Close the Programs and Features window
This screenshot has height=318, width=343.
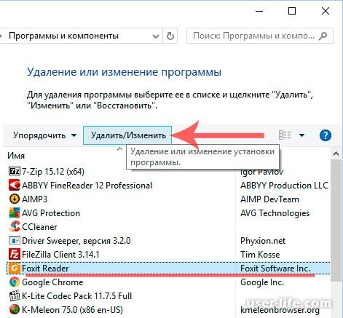(326, 11)
